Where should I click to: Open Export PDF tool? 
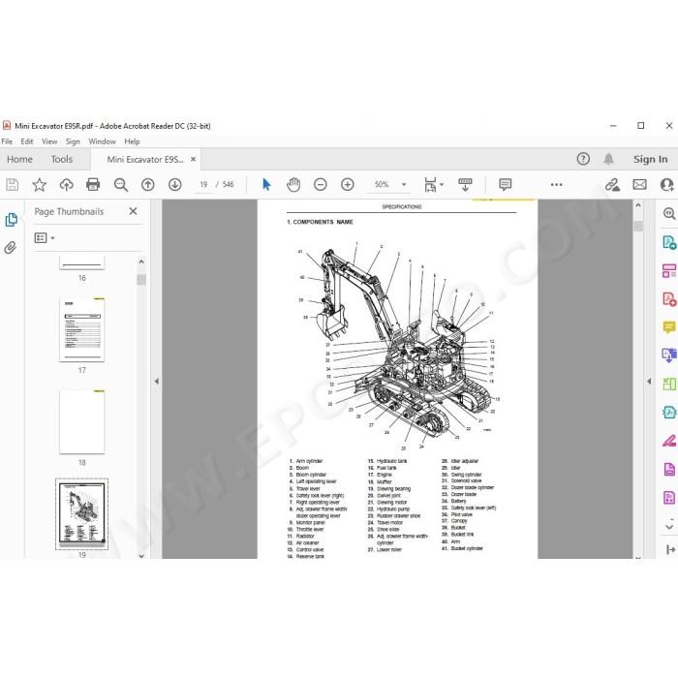669,242
